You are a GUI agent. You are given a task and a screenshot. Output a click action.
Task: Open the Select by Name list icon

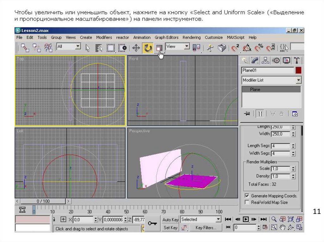pos(99,48)
